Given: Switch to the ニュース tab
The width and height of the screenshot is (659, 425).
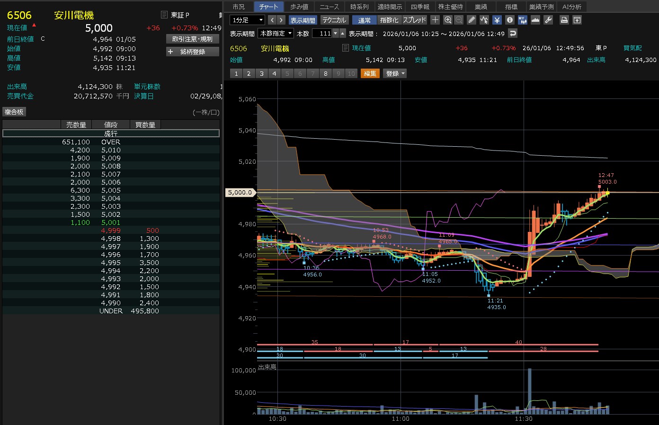Looking at the screenshot, I should 329,7.
